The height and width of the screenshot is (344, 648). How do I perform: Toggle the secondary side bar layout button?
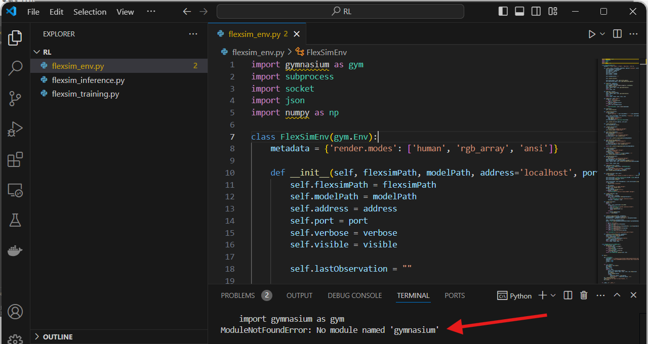tap(536, 11)
